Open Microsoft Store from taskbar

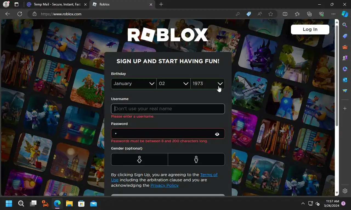(81, 203)
